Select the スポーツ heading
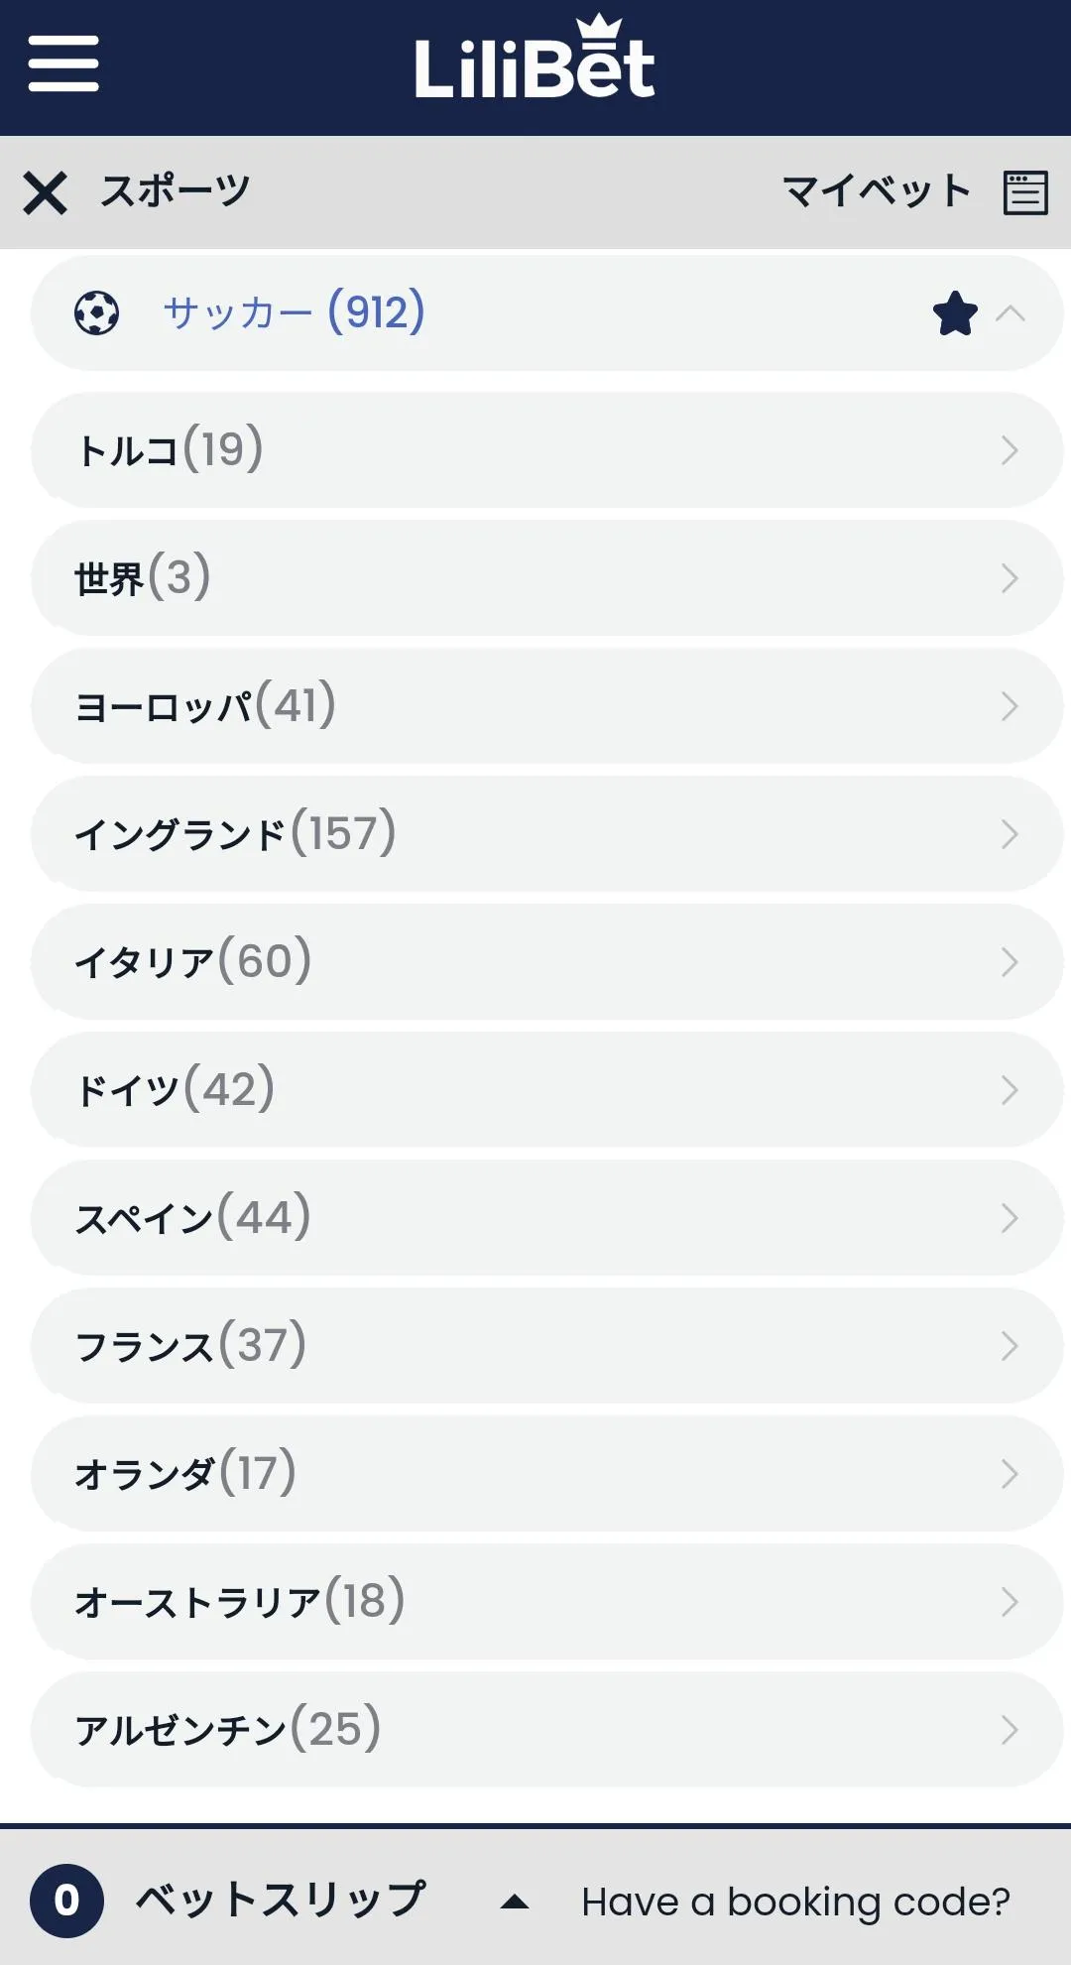This screenshot has width=1071, height=1965. [x=175, y=191]
